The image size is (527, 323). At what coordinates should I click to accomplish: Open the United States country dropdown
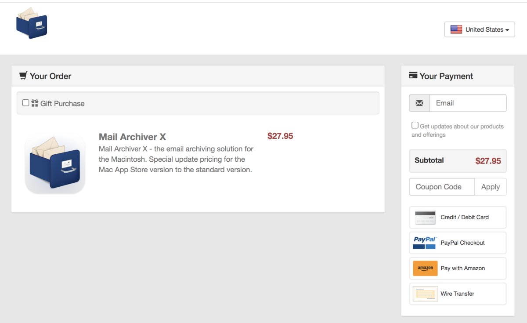pyautogui.click(x=480, y=29)
